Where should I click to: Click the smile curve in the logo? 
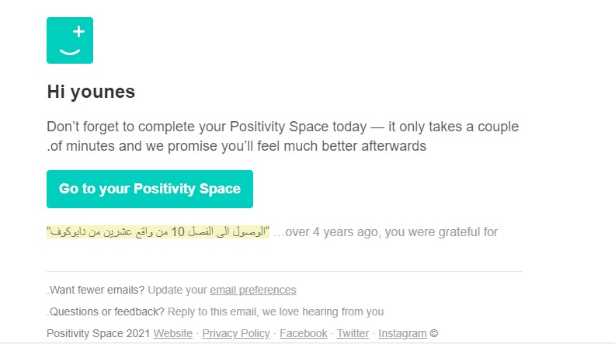[x=70, y=52]
